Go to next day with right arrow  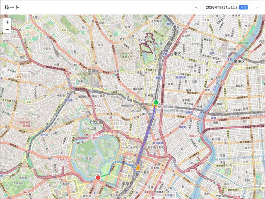pos(257,7)
